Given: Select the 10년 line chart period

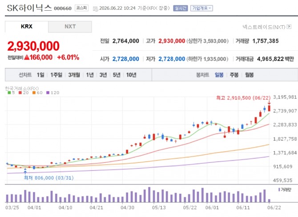Looking at the screenshot, I should click(131, 75).
